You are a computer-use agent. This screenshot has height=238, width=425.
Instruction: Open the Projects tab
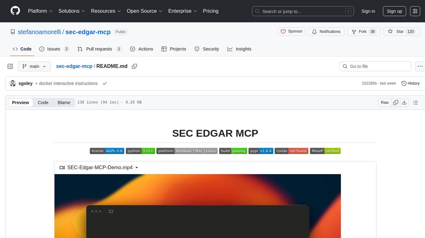point(174,49)
